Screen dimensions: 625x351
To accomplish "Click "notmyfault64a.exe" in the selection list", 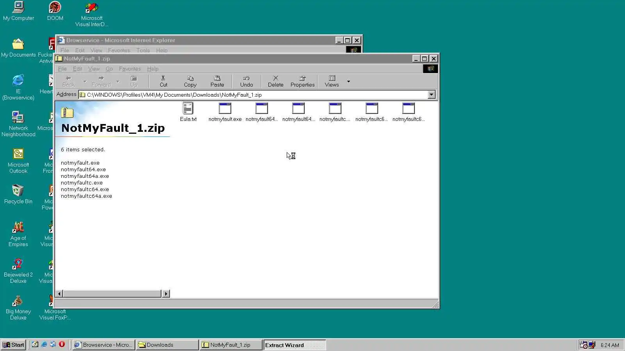I will 85,176.
